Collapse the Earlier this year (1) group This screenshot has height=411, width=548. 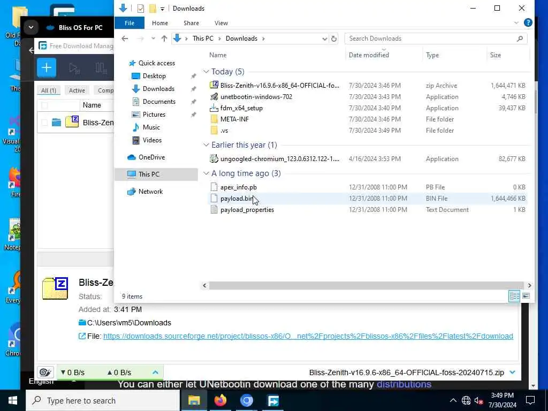click(206, 145)
